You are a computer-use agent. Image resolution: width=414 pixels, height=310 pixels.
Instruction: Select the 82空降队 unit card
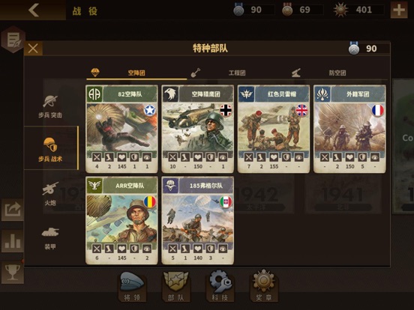pyautogui.click(x=121, y=129)
